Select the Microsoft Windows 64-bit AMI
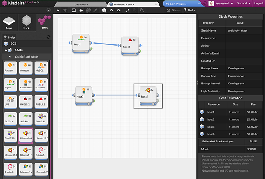265x179 pixels. 41,169
